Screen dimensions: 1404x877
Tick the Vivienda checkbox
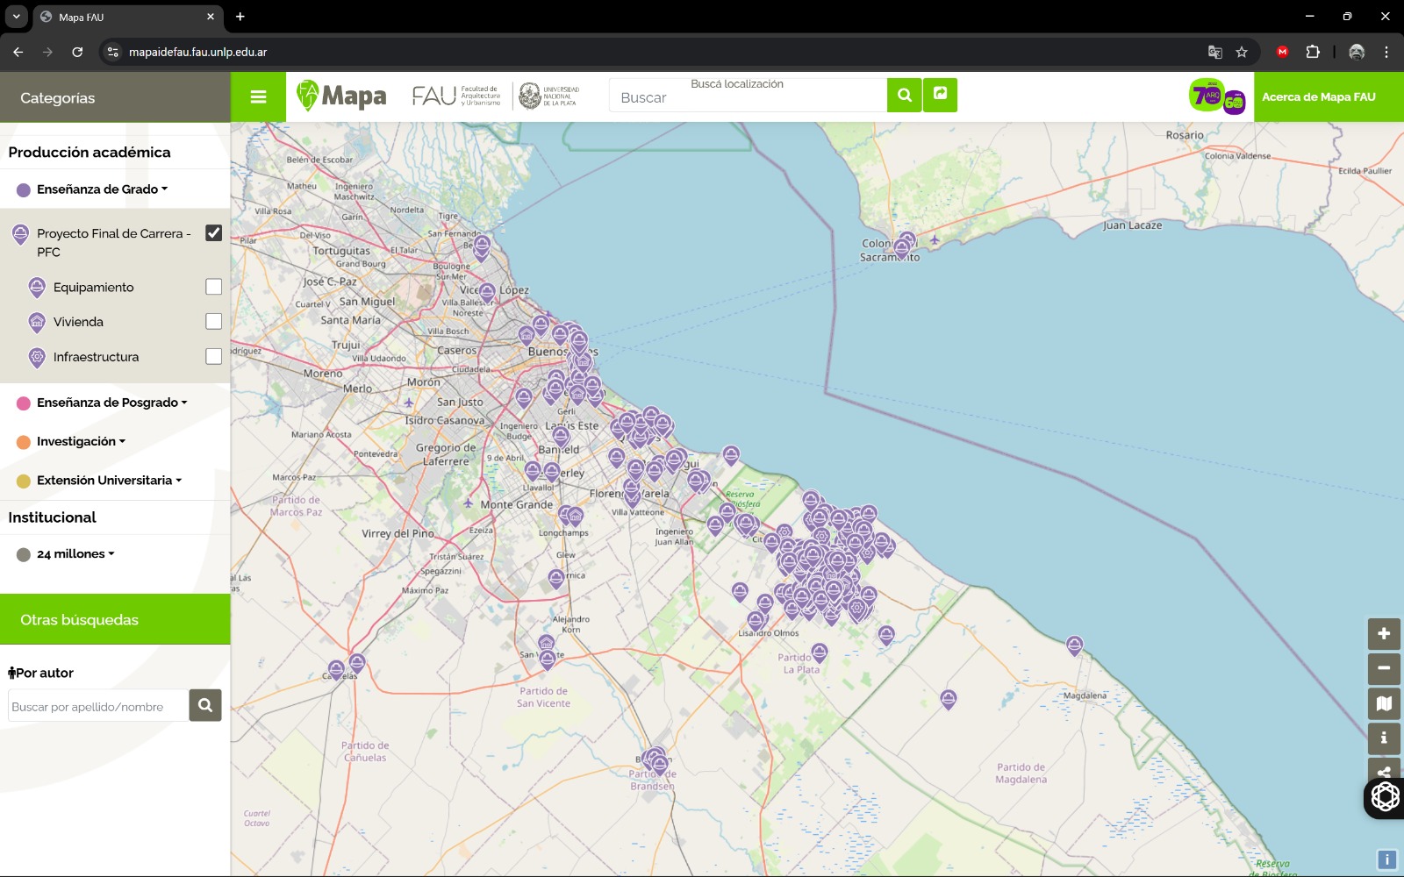[213, 322]
